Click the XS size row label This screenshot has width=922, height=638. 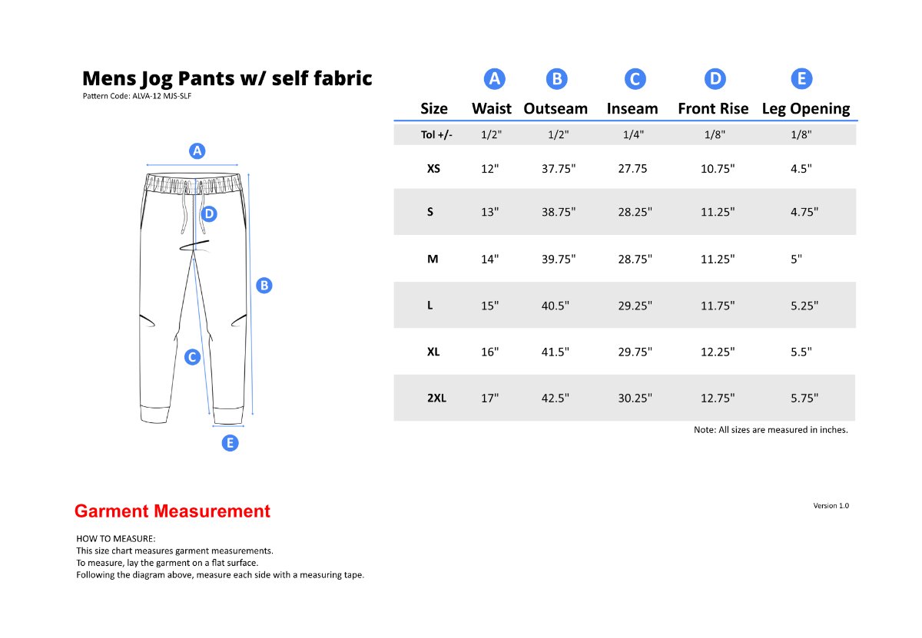433,168
